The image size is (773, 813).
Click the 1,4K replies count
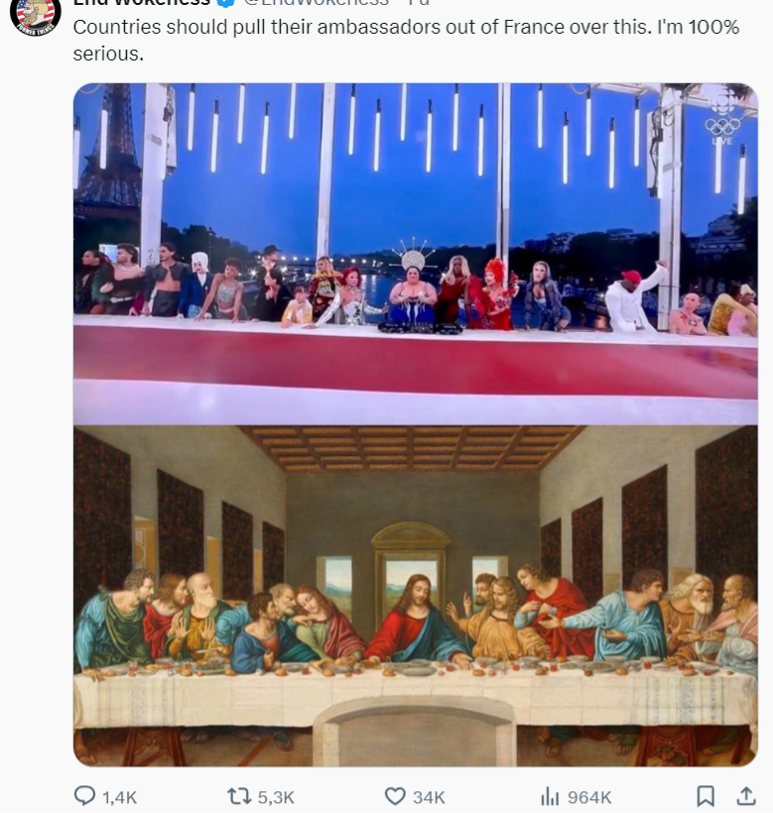[x=120, y=797]
